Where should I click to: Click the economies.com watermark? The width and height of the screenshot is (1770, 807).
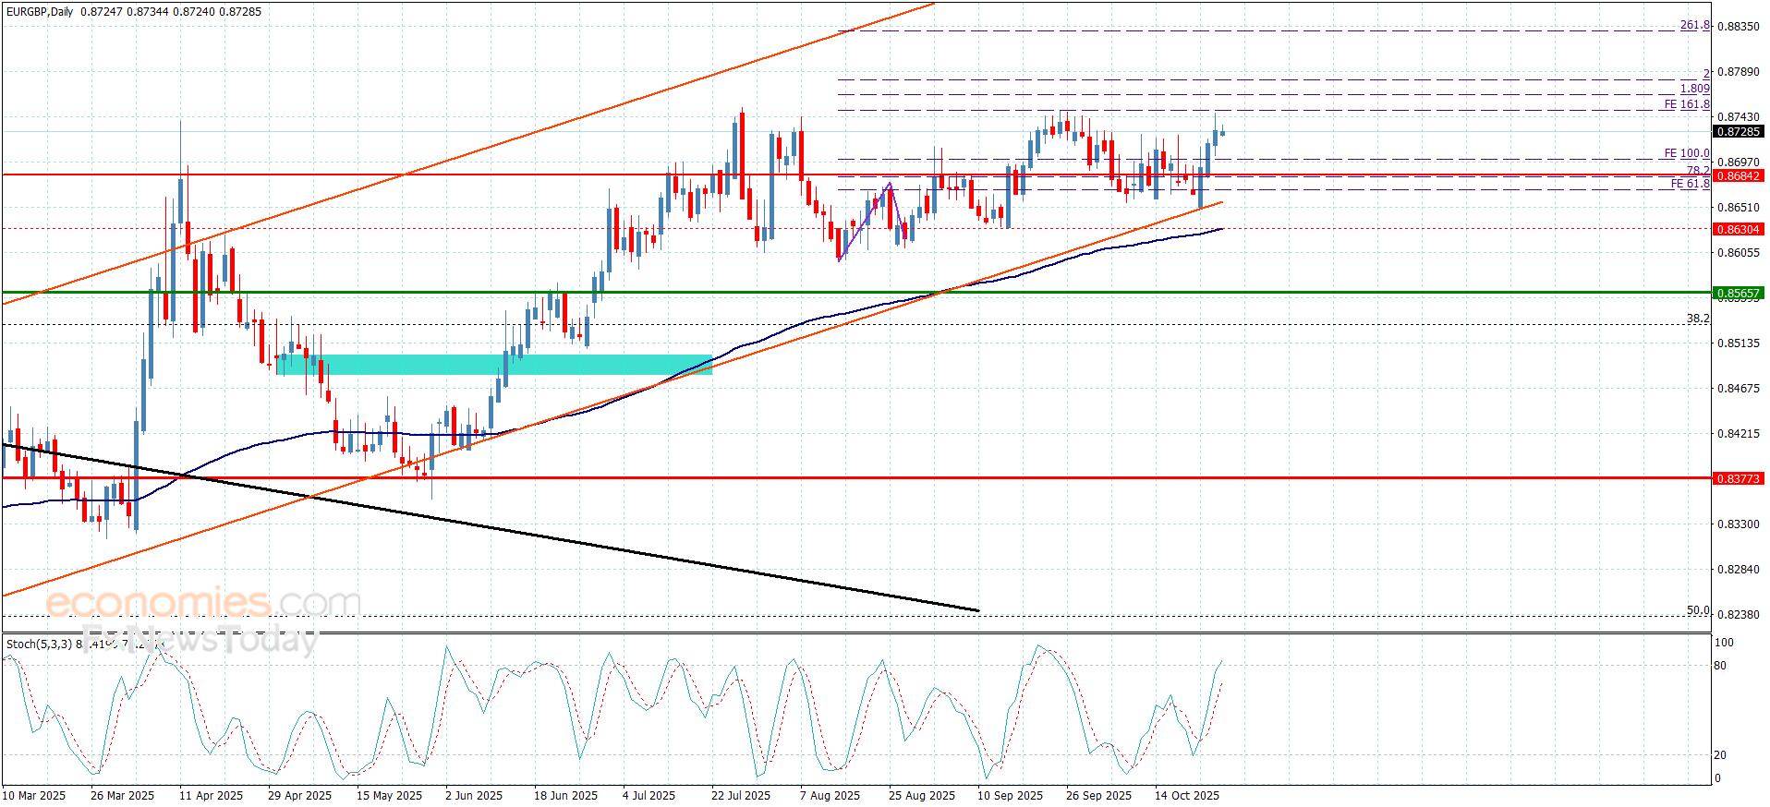(203, 603)
